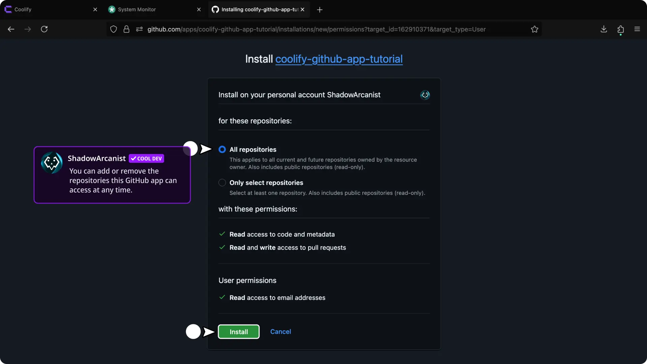Open the coolify-github-app-tutorial title link
Image resolution: width=647 pixels, height=364 pixels.
(x=339, y=59)
